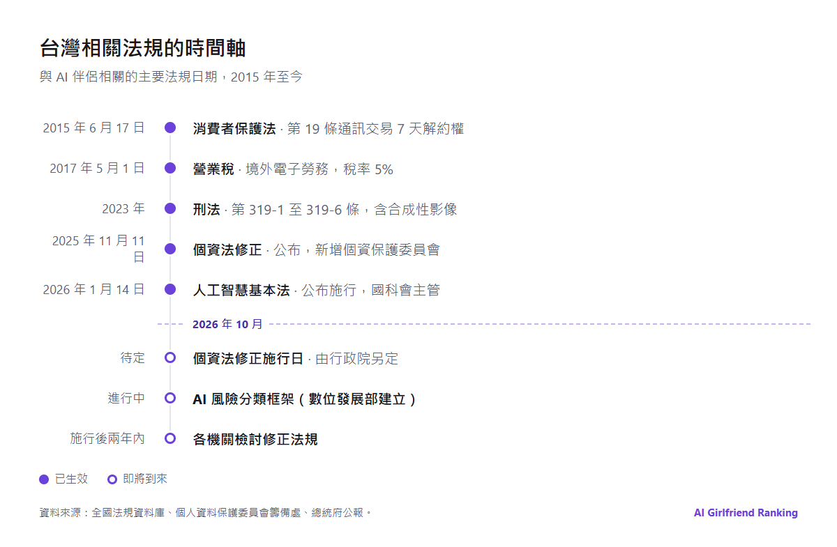Click the filled dot beside 個資法修正 · 公布
Viewport: 837px width, 547px height.
(170, 249)
